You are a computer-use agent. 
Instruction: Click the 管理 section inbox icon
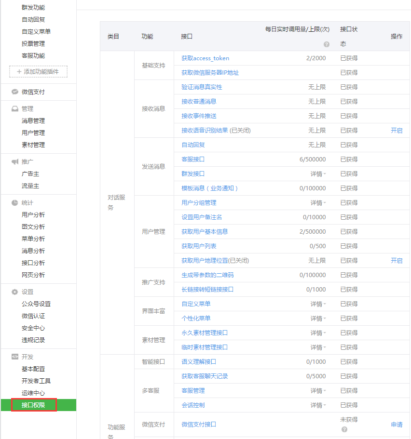point(15,109)
